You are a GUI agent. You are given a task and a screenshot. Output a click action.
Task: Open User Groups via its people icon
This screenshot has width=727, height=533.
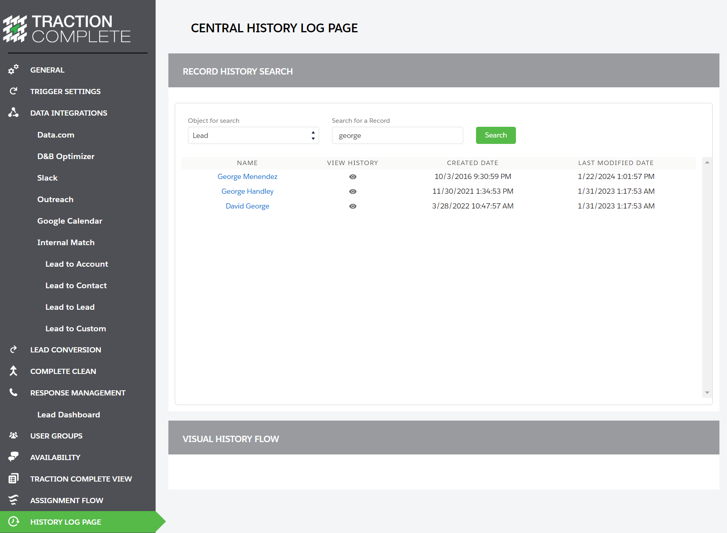[x=13, y=435]
